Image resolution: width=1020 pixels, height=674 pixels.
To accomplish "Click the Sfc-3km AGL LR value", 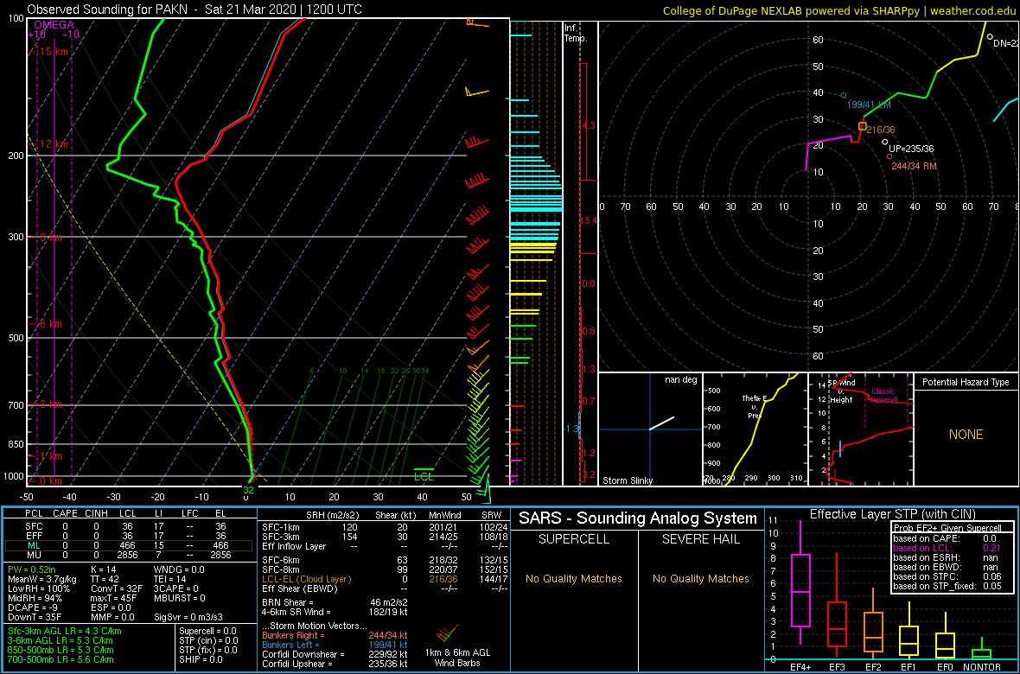I will click(65, 631).
